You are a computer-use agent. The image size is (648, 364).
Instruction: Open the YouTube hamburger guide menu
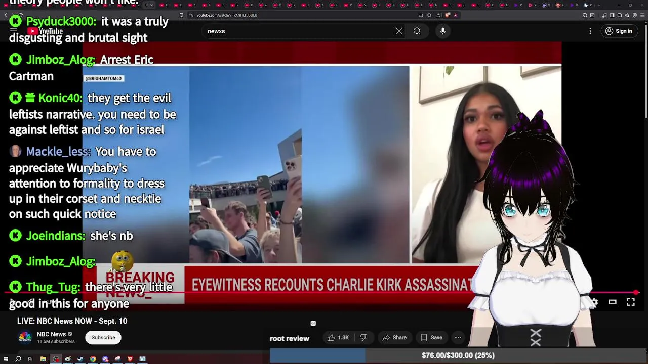pos(14,31)
